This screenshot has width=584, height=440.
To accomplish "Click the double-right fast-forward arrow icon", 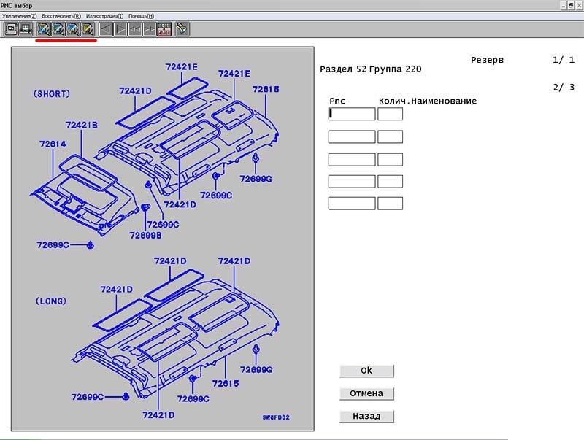I will 150,29.
